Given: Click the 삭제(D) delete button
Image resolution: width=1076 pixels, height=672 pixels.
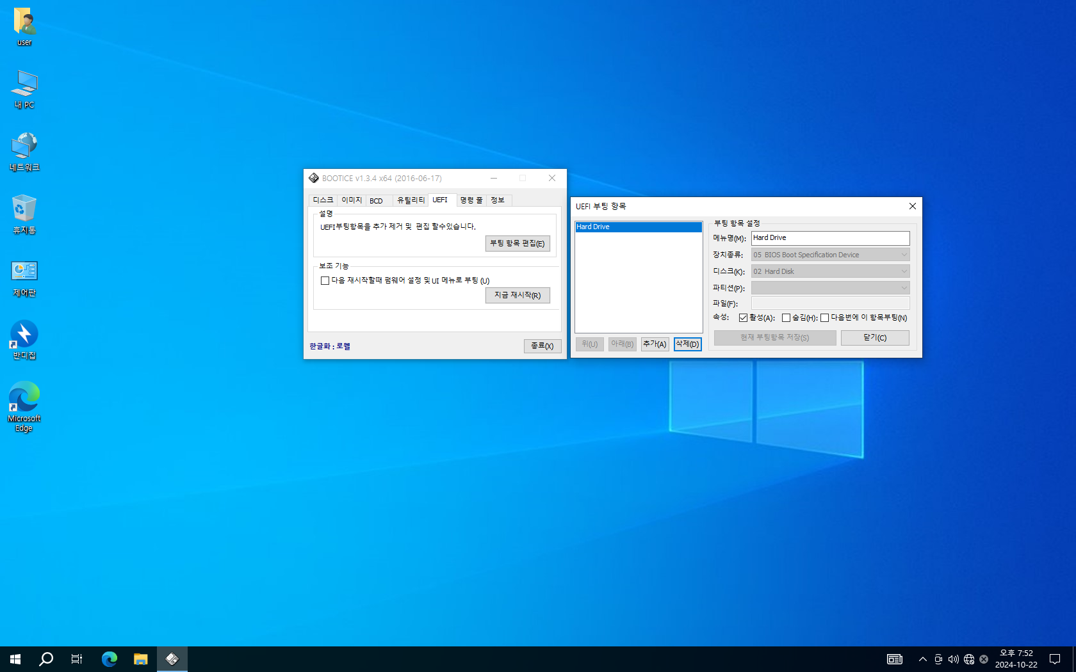Looking at the screenshot, I should click(x=687, y=344).
